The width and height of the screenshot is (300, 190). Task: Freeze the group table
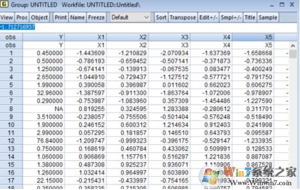point(96,17)
